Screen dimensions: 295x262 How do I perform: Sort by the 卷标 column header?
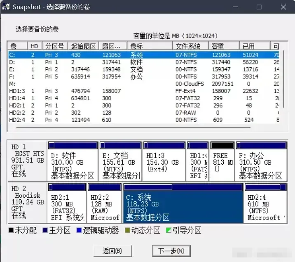tap(150, 46)
